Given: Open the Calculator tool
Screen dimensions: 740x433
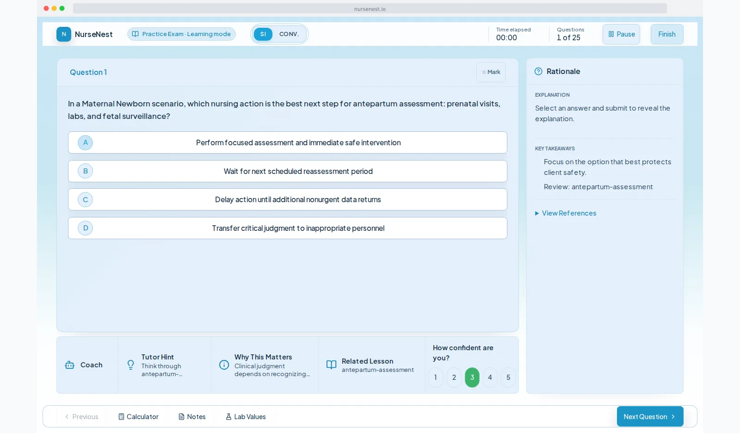Looking at the screenshot, I should [139, 417].
